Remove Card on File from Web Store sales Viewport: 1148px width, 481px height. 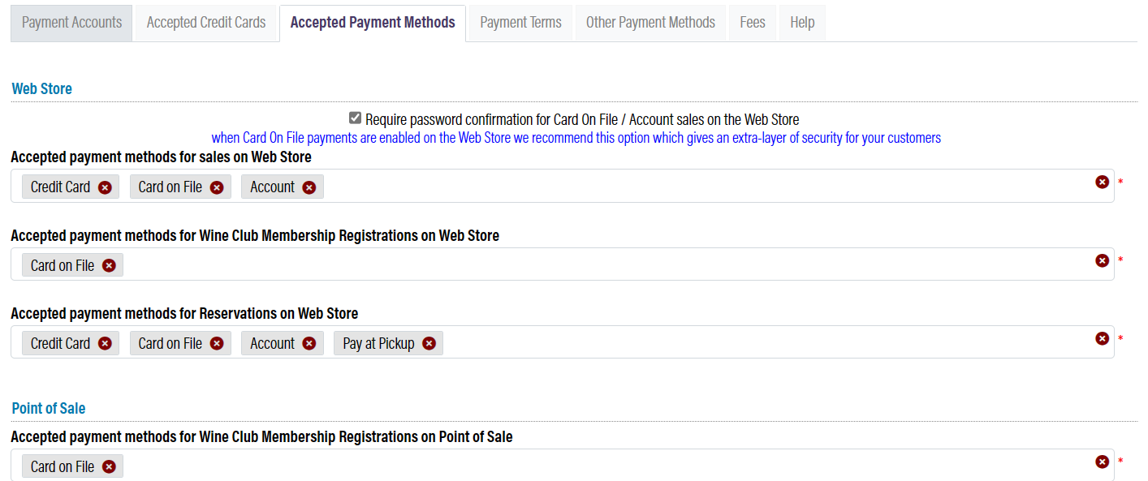(216, 187)
